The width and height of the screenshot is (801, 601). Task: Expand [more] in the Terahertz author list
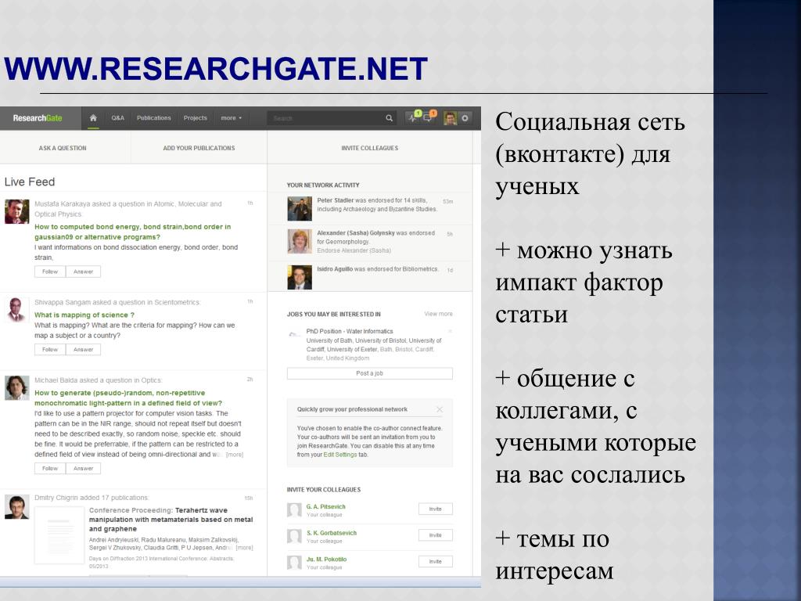(244, 547)
